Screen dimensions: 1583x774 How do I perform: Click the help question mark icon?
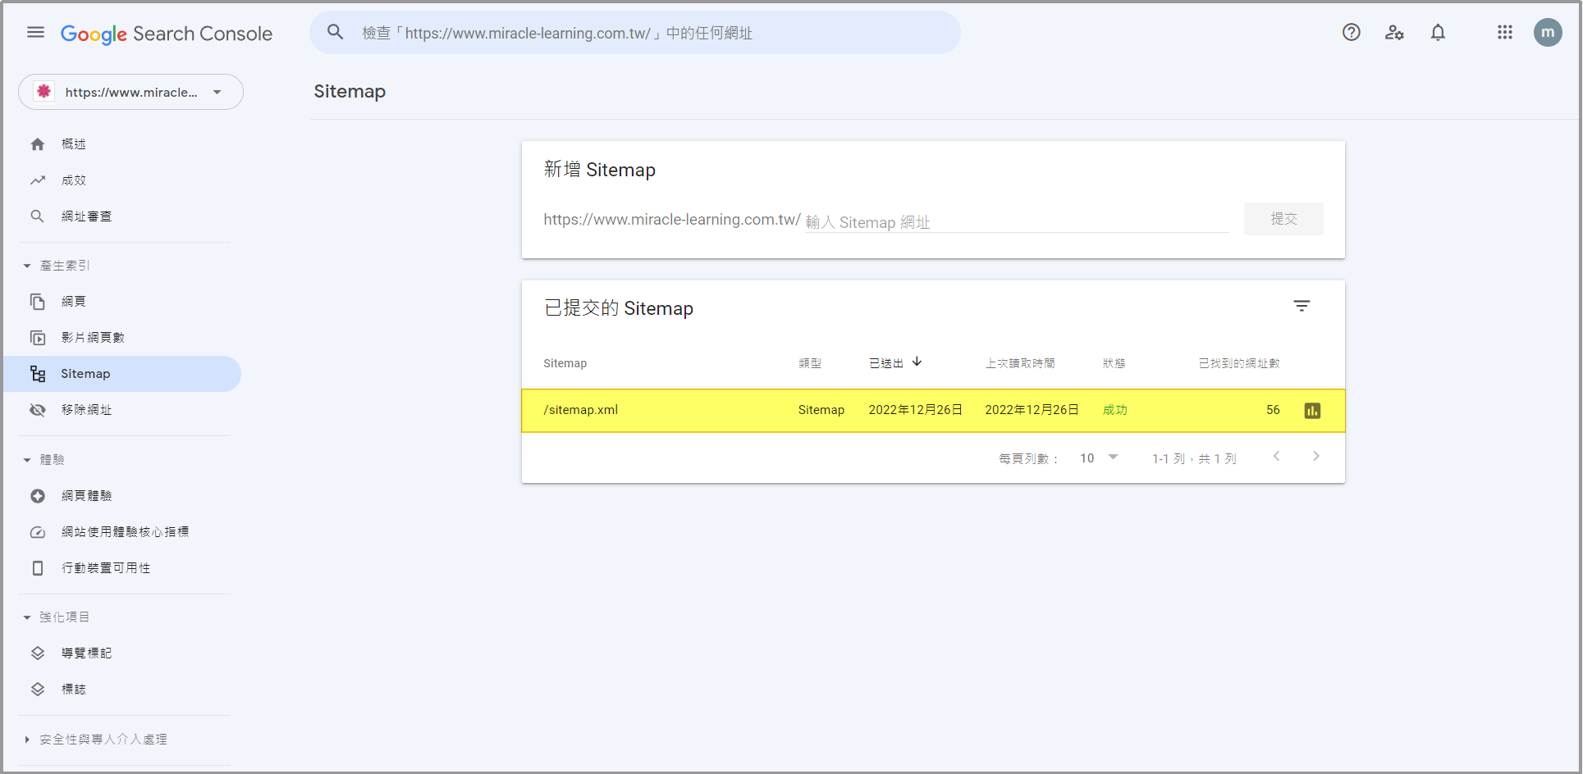pyautogui.click(x=1351, y=33)
